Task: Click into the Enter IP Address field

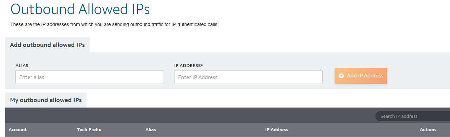Action: 248,77
